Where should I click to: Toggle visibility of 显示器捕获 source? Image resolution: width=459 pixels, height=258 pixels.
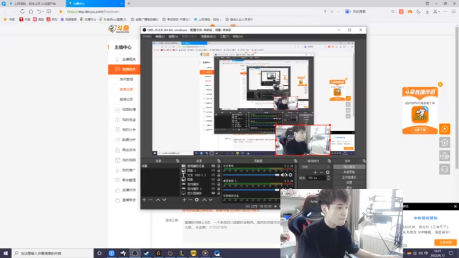(213, 193)
